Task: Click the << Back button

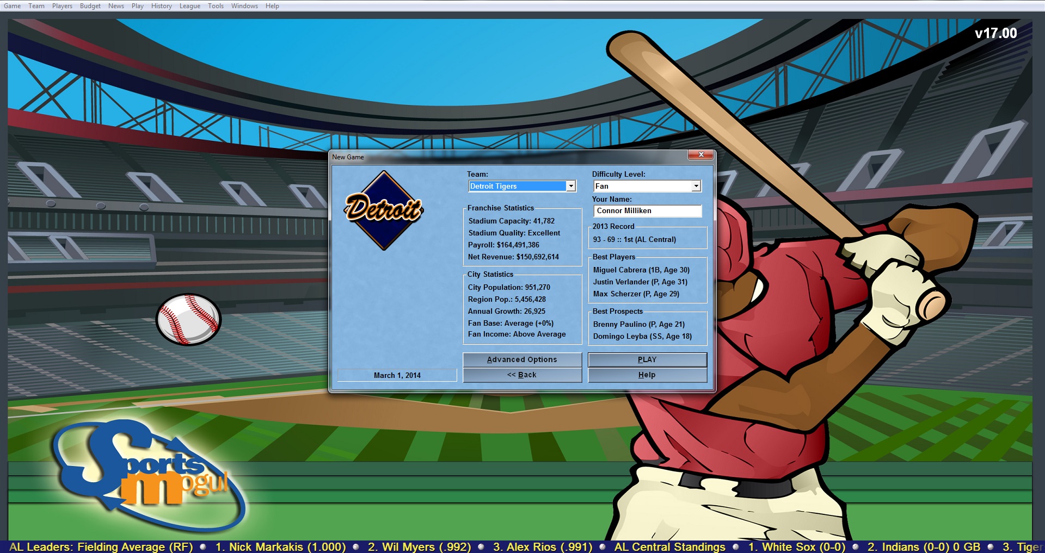Action: click(x=522, y=375)
